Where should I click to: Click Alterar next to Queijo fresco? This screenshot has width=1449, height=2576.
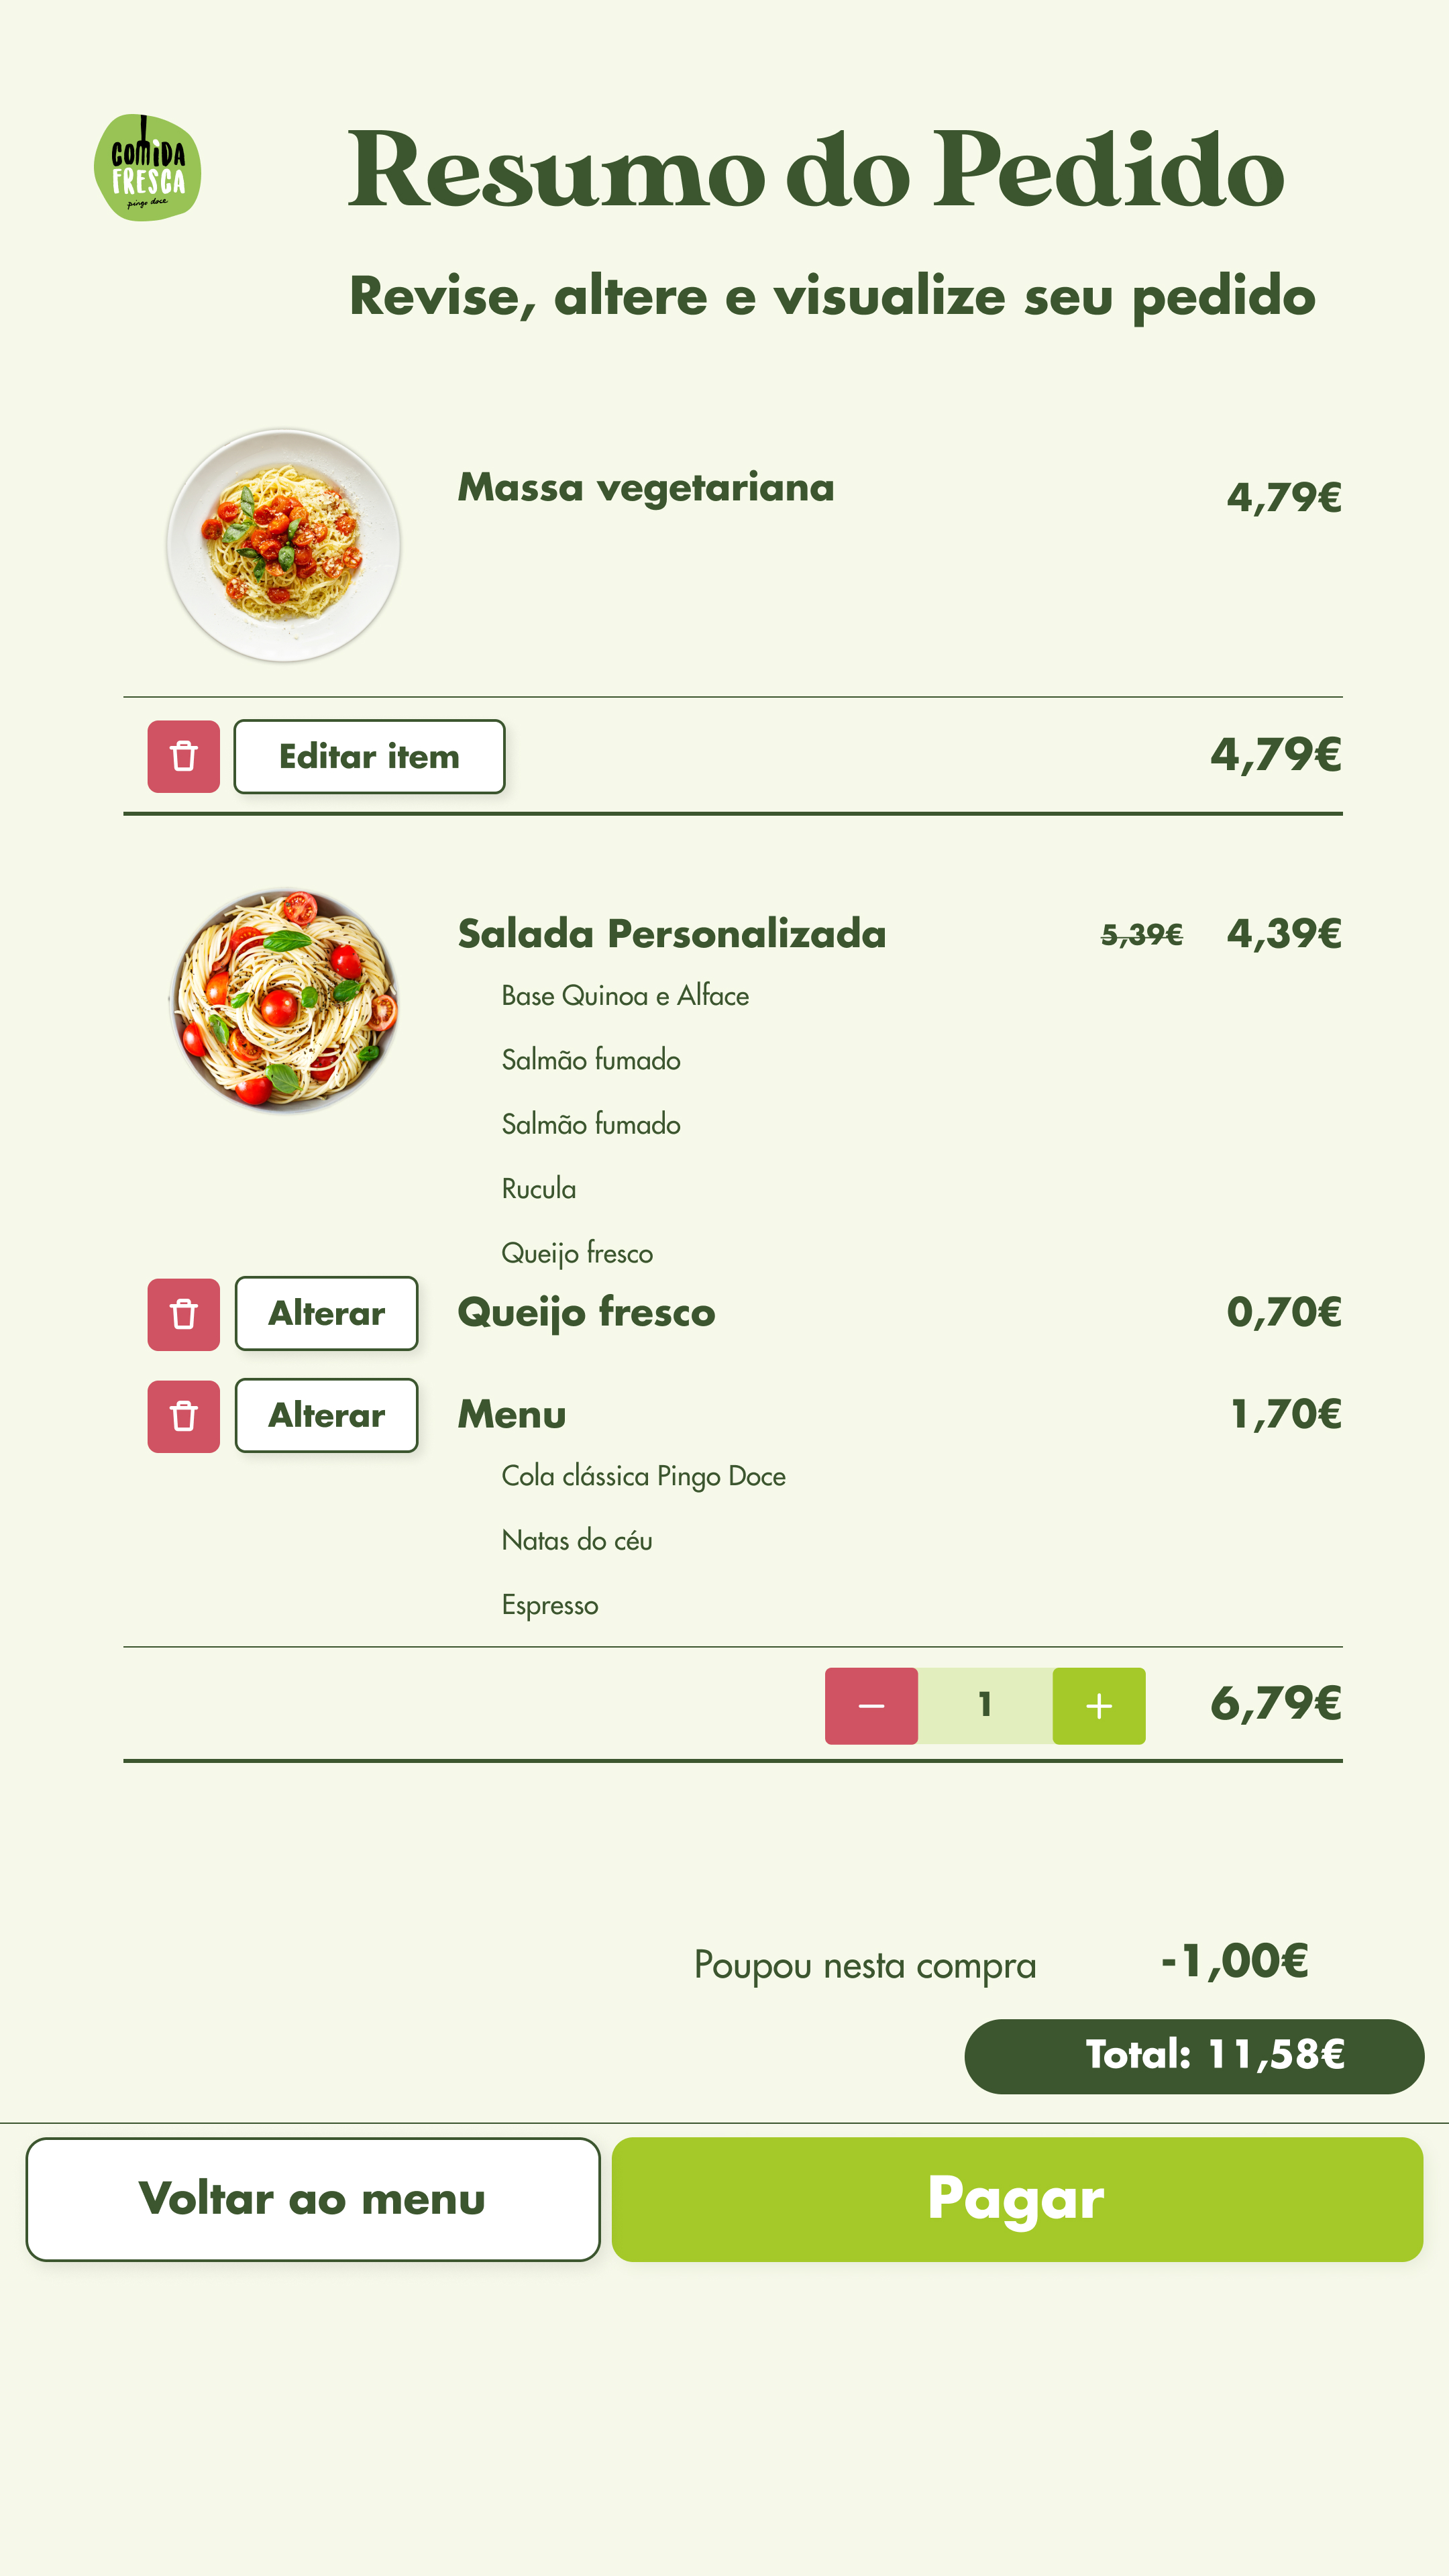pyautogui.click(x=326, y=1313)
